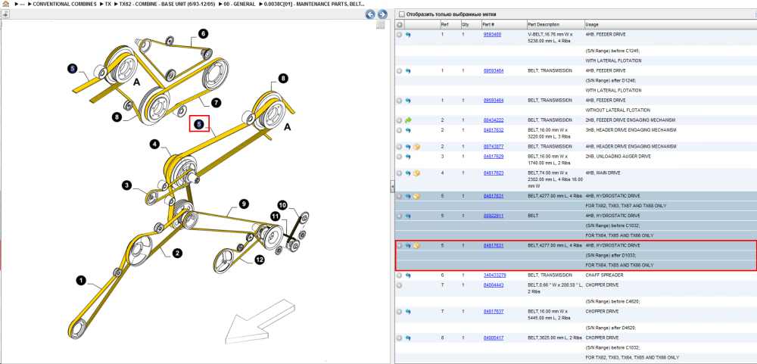Click the '4HB, MAIN DRIVE' usage text
Viewport: 757px width, 364px height.
pos(603,173)
